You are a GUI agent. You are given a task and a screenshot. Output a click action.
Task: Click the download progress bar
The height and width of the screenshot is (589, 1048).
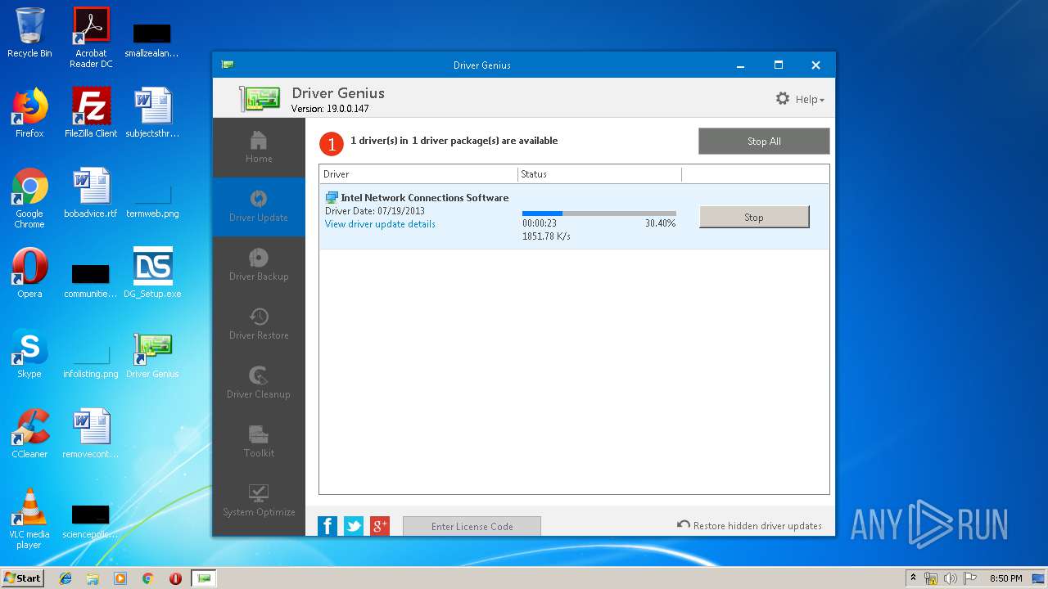click(x=599, y=214)
